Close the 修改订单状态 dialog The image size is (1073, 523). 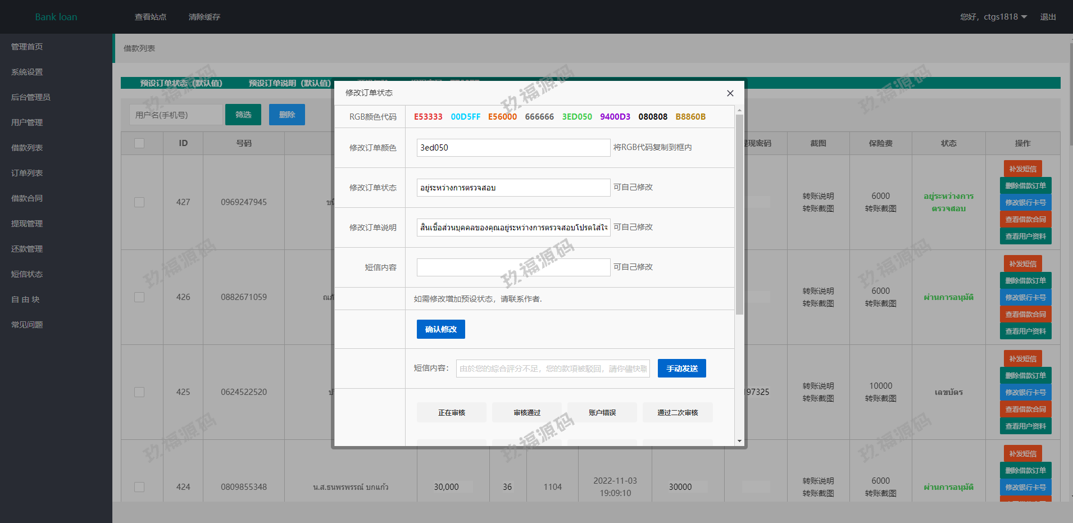coord(730,93)
